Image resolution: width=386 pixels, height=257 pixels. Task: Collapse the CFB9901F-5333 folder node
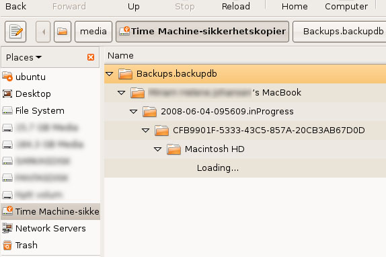click(145, 131)
